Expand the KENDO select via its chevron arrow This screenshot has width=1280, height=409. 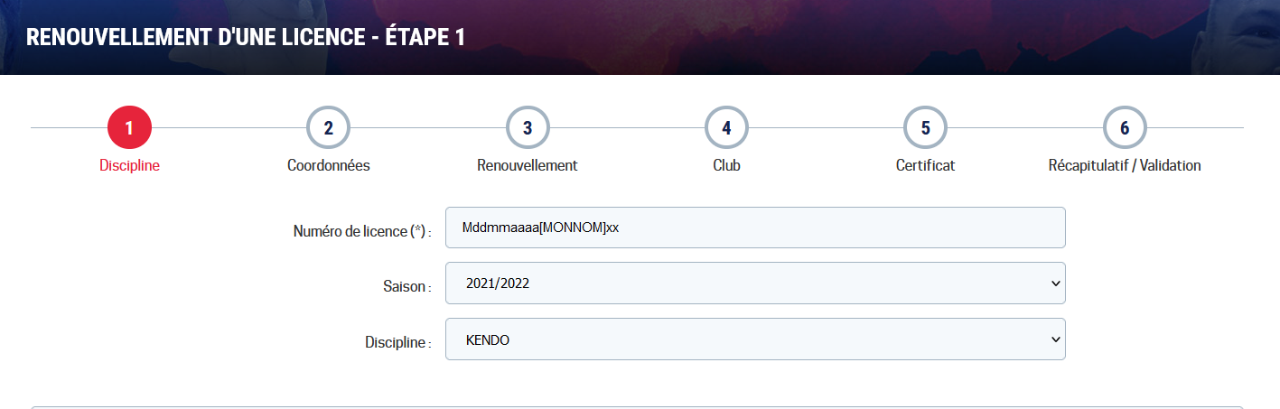pos(1055,339)
